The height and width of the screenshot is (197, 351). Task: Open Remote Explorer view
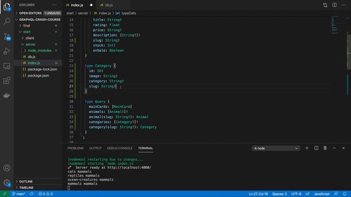click(x=7, y=66)
